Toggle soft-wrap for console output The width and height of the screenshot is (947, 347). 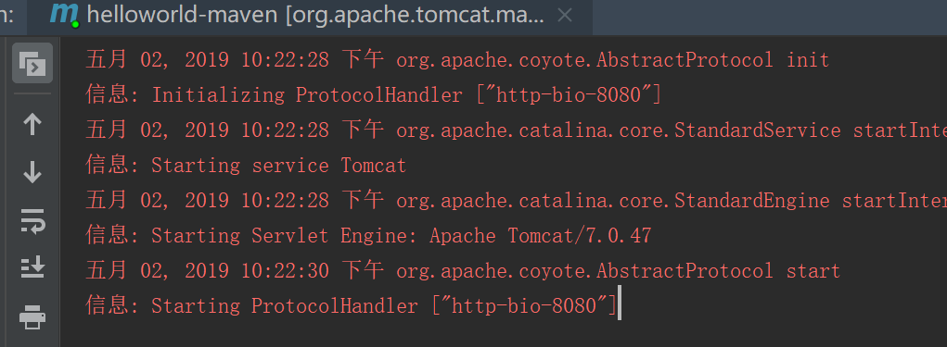coord(32,220)
